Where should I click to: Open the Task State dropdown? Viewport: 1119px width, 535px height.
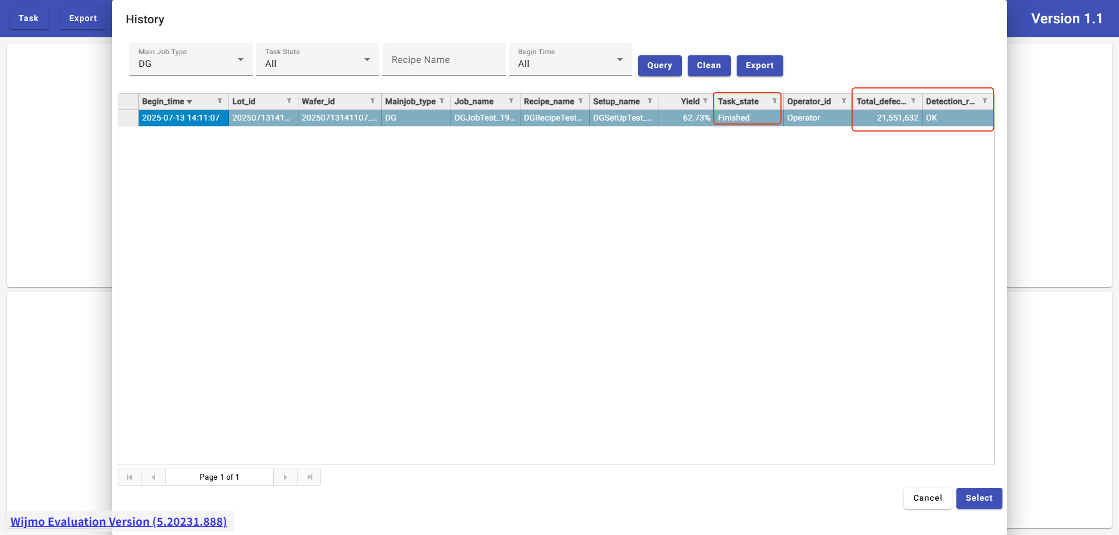click(367, 60)
